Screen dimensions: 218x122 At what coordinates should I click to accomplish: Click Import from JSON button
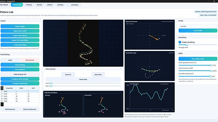point(20,31)
